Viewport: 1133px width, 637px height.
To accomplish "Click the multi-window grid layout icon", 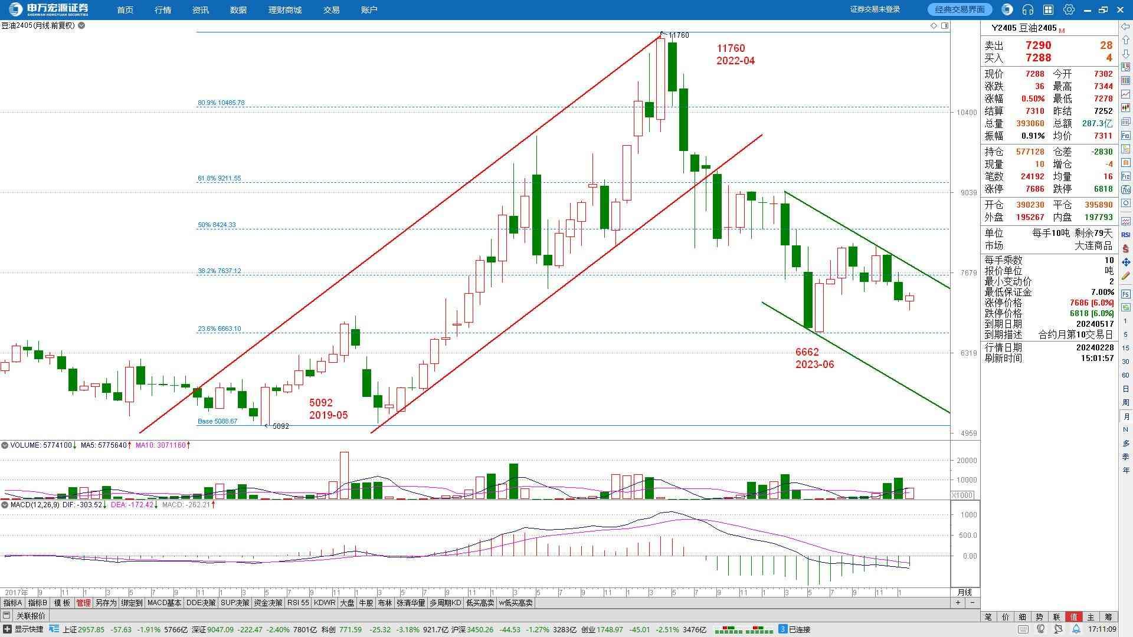I will pyautogui.click(x=1048, y=9).
